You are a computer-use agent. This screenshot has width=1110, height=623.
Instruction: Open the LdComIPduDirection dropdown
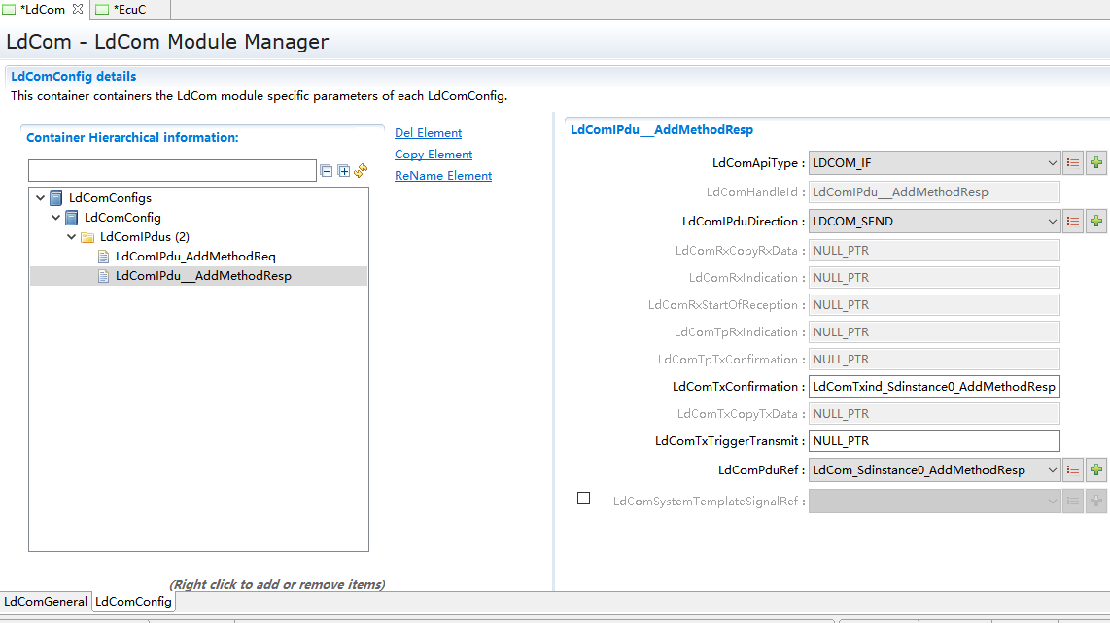pyautogui.click(x=1052, y=222)
